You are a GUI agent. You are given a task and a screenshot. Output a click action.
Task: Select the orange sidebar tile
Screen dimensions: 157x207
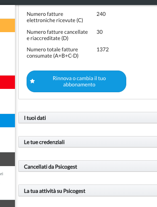(x=7, y=25)
